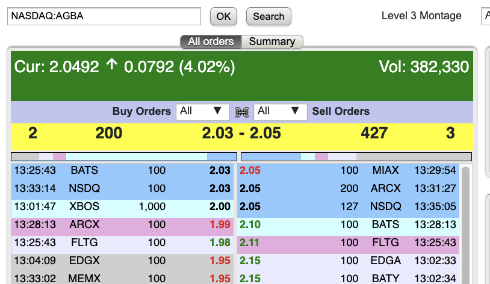
Task: Switch to the All orders tab
Action: (x=211, y=42)
